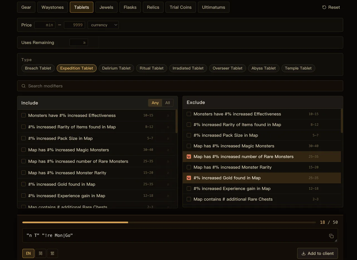Include increased number of Rare Monsters checkbox

click(23, 161)
